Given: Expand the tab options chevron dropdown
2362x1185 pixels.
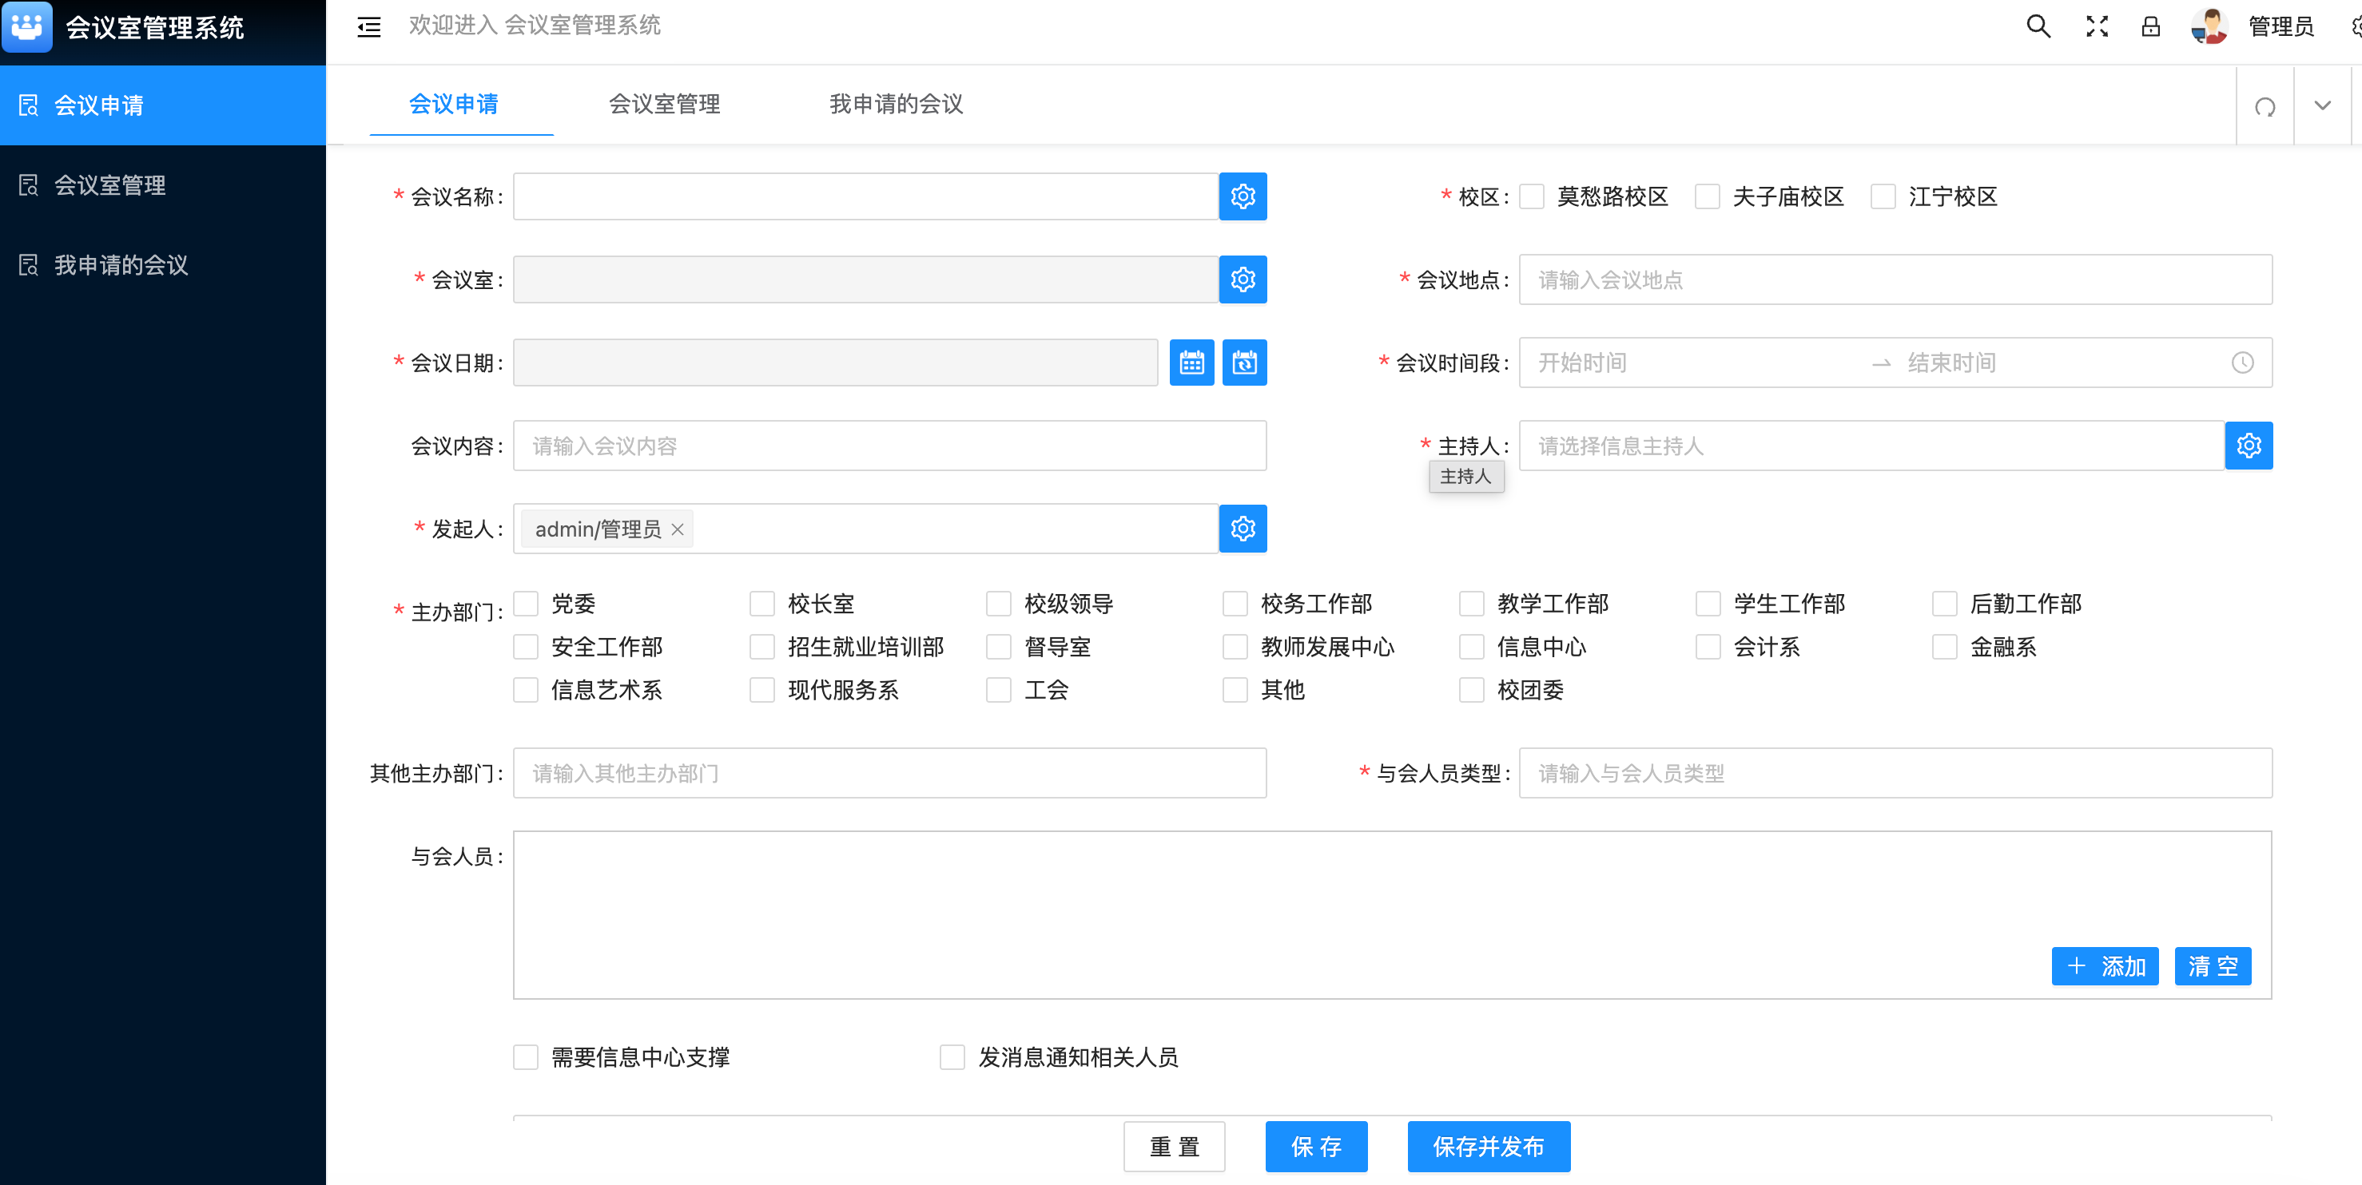Looking at the screenshot, I should 2322,106.
